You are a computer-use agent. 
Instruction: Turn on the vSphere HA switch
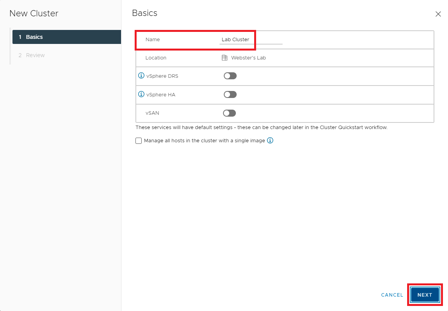coord(230,94)
